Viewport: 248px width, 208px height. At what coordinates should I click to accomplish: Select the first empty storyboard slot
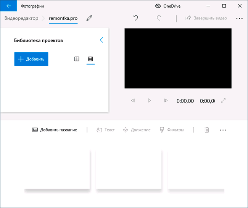click(57, 169)
